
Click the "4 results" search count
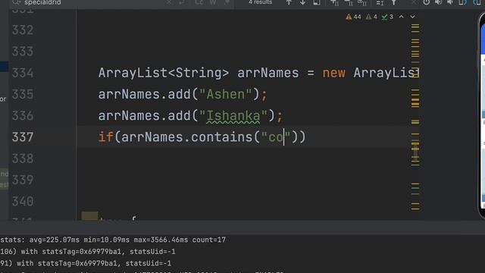[x=260, y=2]
